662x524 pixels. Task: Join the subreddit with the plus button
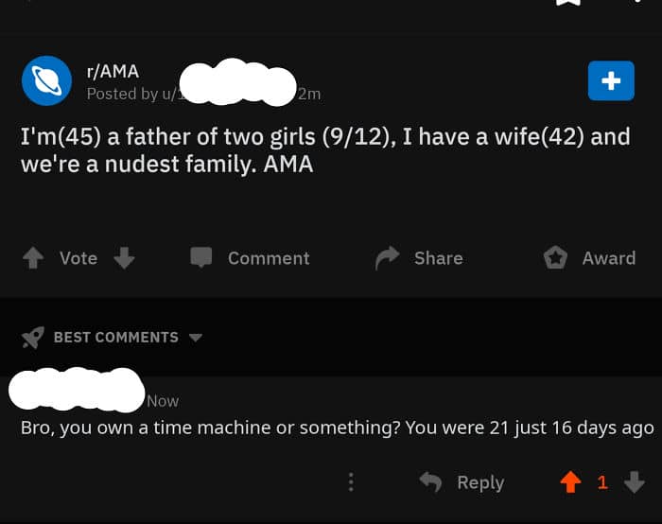click(611, 81)
